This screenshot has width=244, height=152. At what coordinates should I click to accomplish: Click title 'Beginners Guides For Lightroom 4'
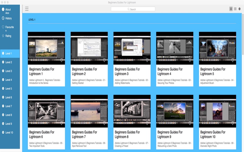(x=170, y=71)
